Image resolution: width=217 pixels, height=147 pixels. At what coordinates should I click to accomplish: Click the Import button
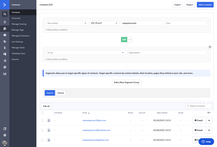click(190, 5)
